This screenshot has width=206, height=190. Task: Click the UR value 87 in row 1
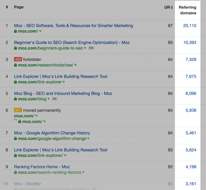click(170, 26)
